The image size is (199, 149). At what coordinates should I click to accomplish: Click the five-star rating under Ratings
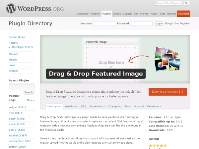pyautogui.click(x=158, y=146)
